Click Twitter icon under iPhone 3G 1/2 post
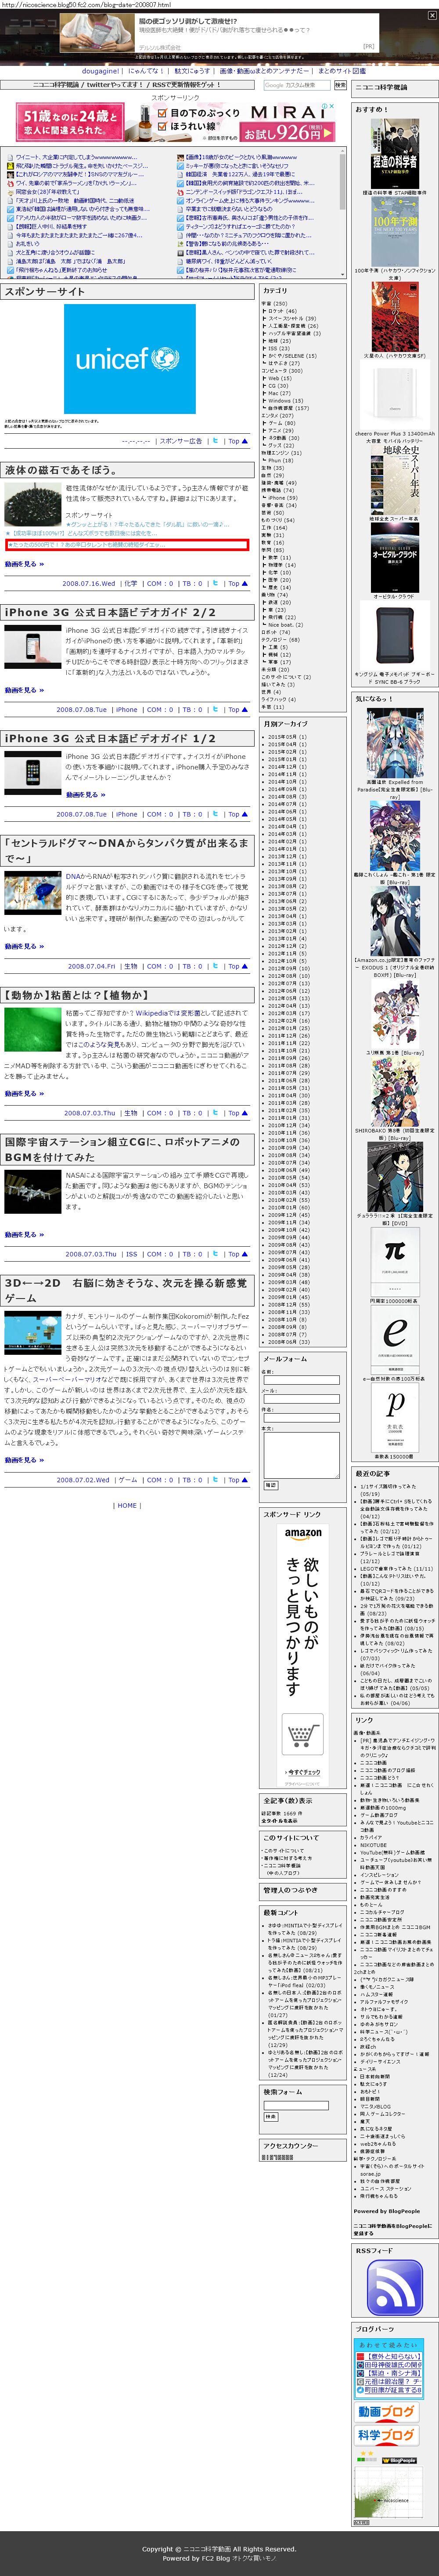The width and height of the screenshot is (439, 2576). pos(215,814)
